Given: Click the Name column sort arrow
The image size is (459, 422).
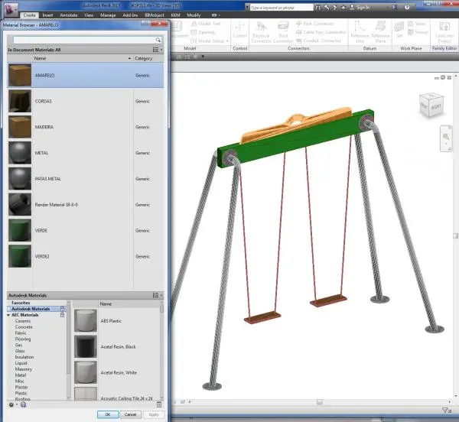Looking at the screenshot, I should tap(129, 59).
